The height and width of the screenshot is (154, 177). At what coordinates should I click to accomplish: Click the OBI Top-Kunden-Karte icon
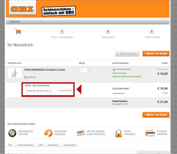pyautogui.click(x=80, y=133)
